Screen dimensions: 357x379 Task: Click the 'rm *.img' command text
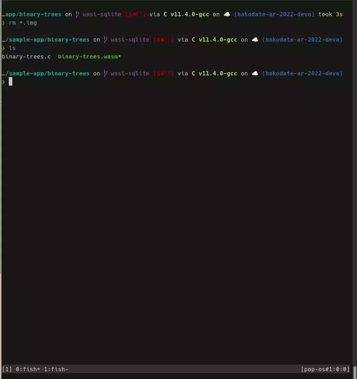(x=23, y=23)
